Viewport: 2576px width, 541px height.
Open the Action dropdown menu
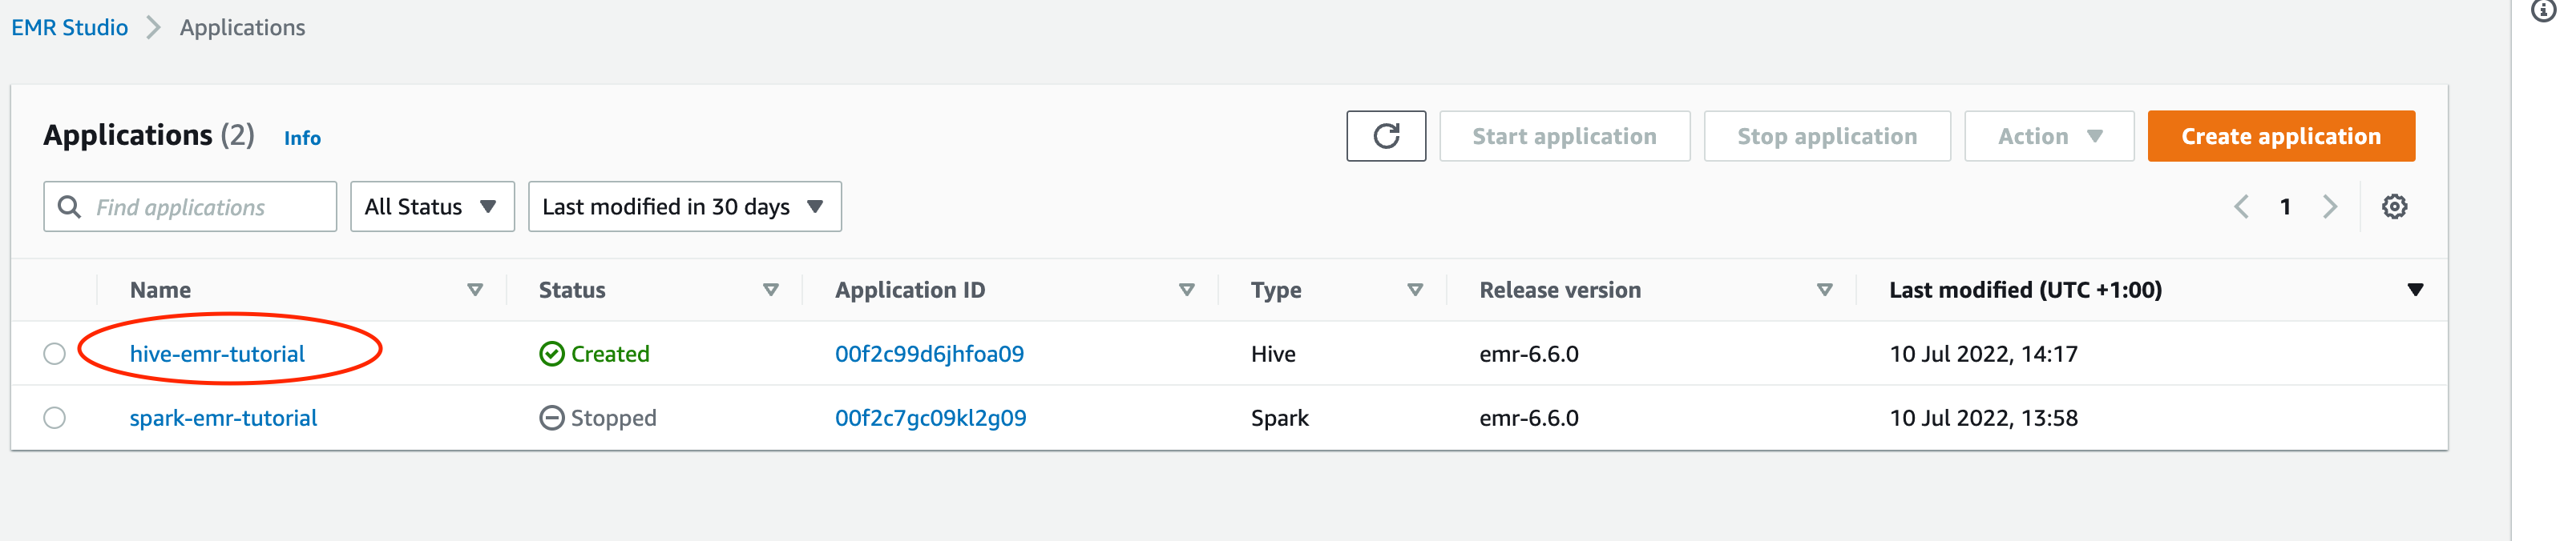click(x=2048, y=136)
